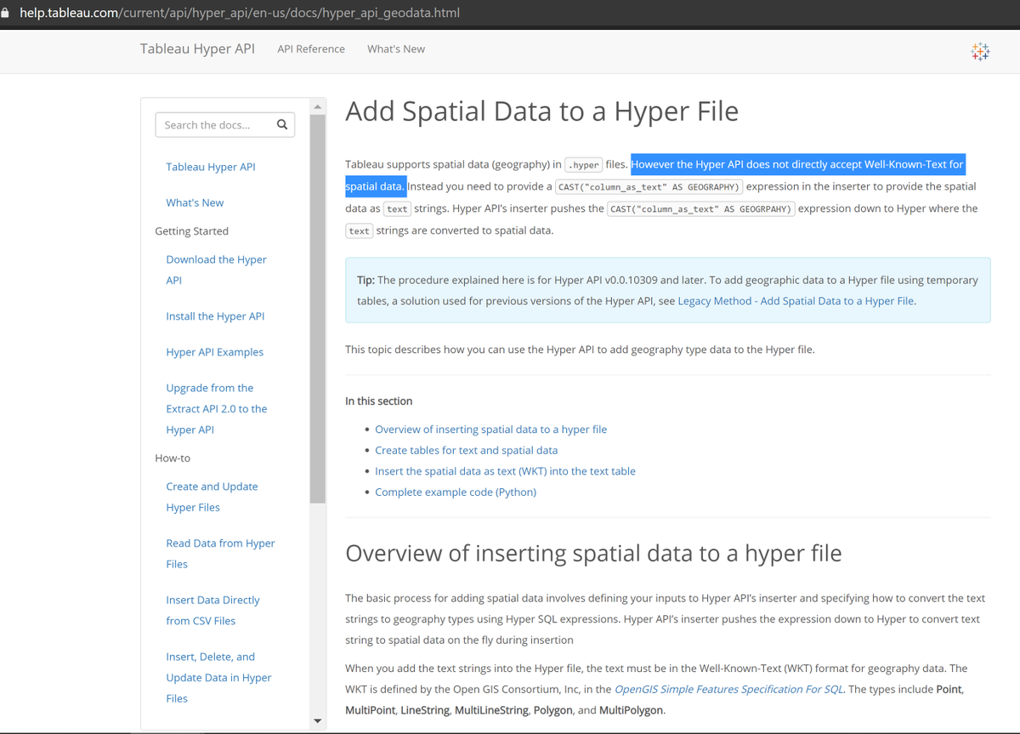Open Tableau Hyper API sidebar link
This screenshot has width=1020, height=734.
[211, 167]
